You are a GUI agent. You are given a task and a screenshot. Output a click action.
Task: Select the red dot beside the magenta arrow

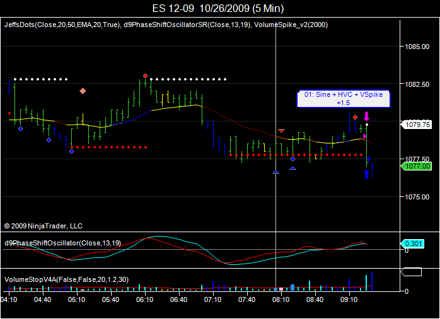coord(356,118)
